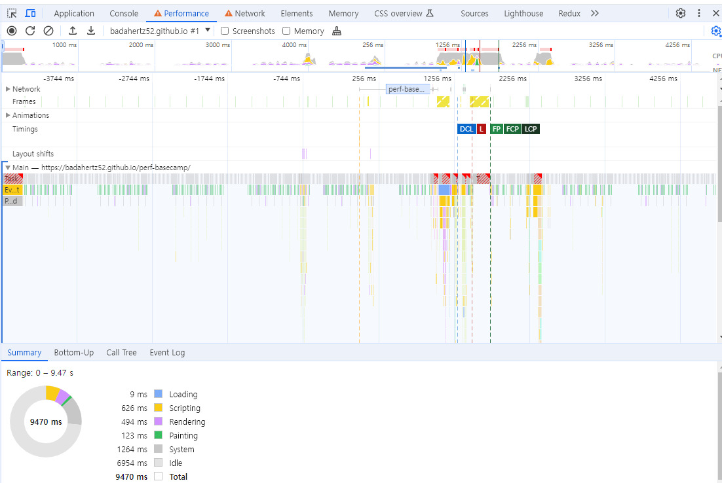Image resolution: width=722 pixels, height=483 pixels.
Task: Click the Frames track label
Action: click(24, 101)
